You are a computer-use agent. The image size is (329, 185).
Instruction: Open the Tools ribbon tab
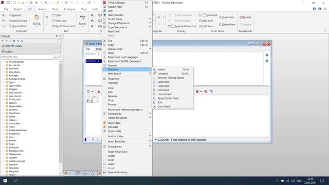point(55,9)
